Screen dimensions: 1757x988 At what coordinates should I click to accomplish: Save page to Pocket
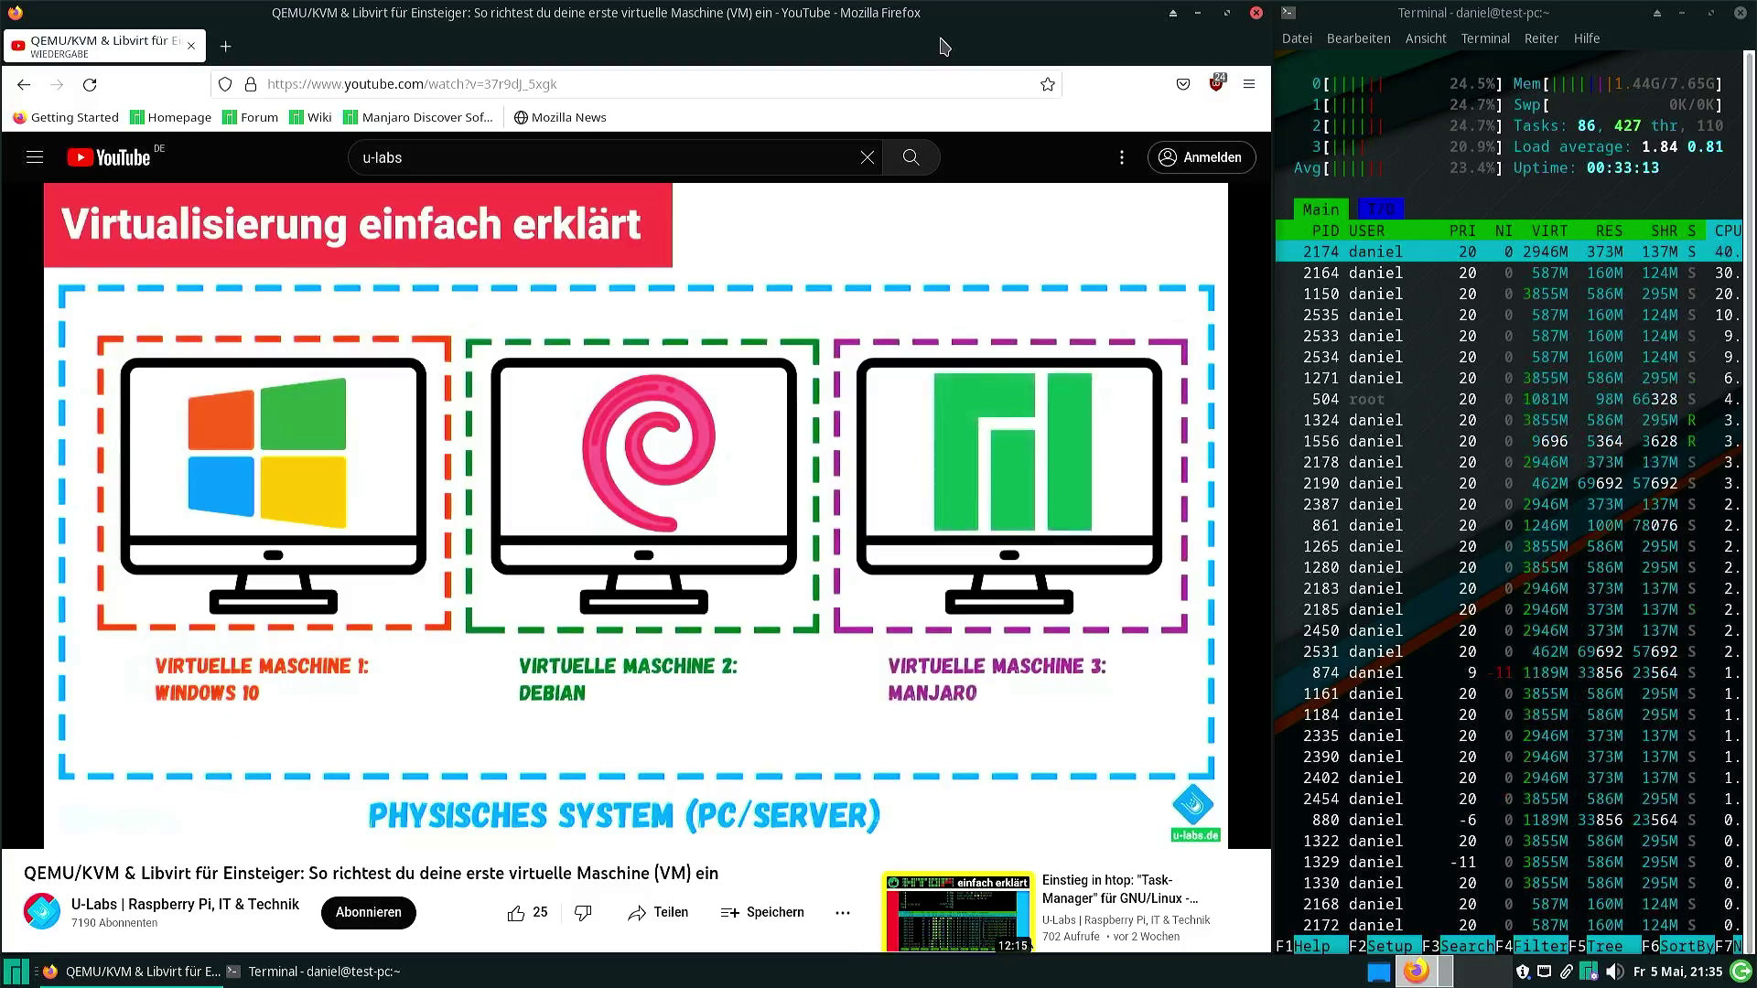[1183, 84]
